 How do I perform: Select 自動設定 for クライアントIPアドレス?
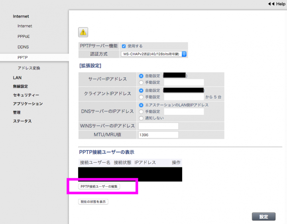tap(141, 90)
